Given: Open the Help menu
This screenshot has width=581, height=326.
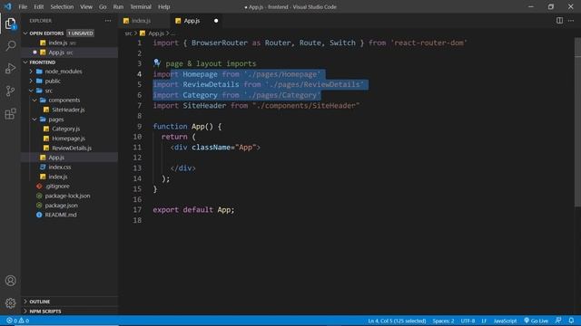Looking at the screenshot, I should click(163, 6).
